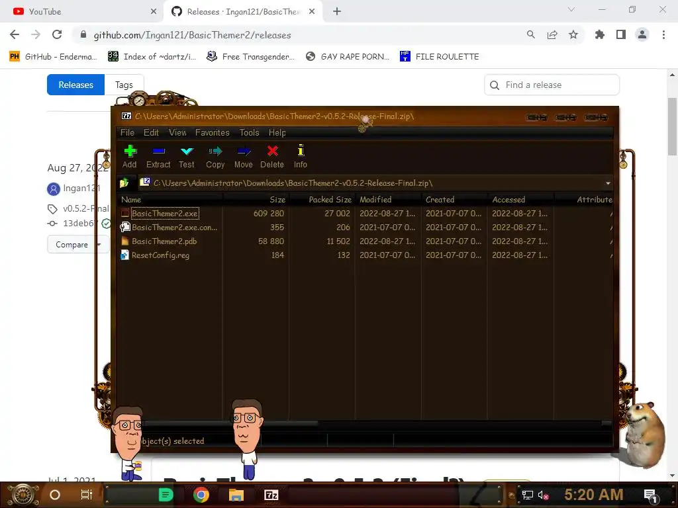Open the Chrome tab search chevron
The height and width of the screenshot is (508, 678).
tap(571, 9)
